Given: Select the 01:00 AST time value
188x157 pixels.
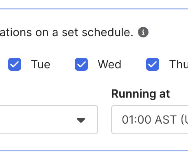Looking at the screenshot, I should pos(149,120).
